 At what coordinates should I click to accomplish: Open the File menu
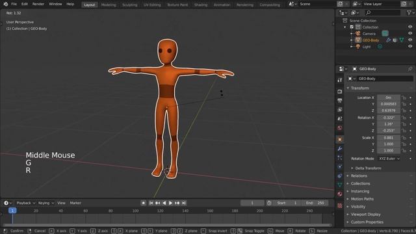(14, 4)
